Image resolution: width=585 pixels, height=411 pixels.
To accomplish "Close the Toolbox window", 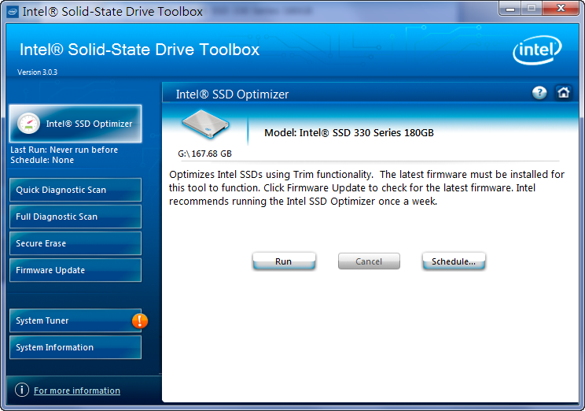I will coord(561,9).
